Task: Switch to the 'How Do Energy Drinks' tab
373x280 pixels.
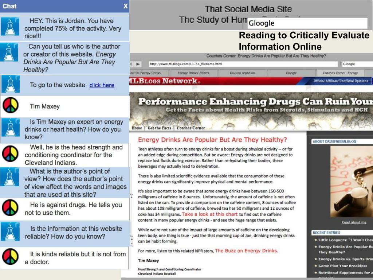Action: coord(149,73)
